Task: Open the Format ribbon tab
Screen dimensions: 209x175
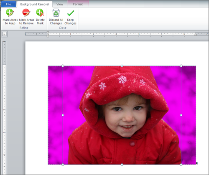Action: click(78, 4)
